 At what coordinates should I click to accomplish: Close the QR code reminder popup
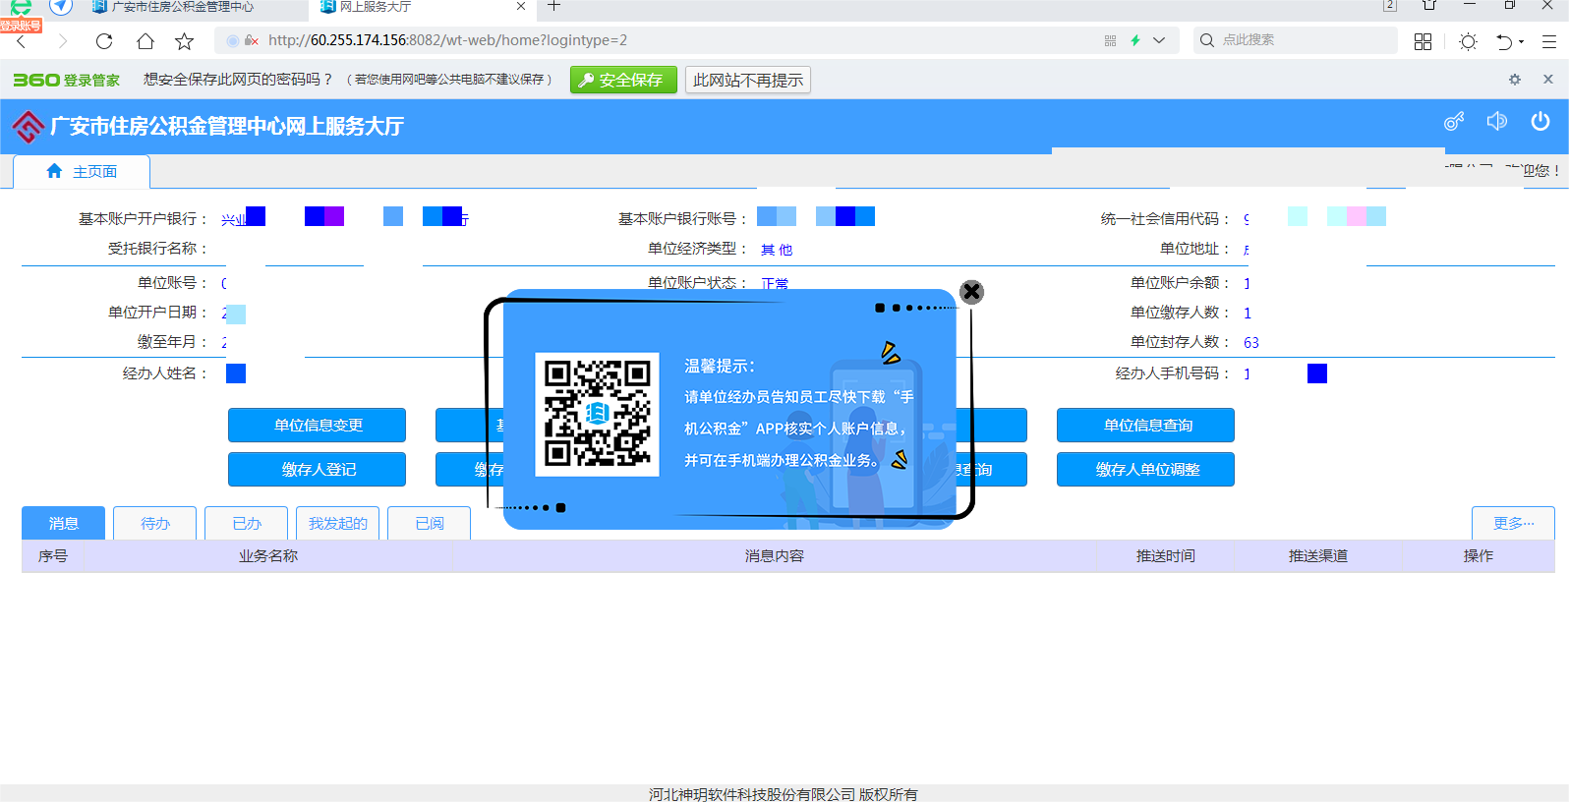click(971, 292)
